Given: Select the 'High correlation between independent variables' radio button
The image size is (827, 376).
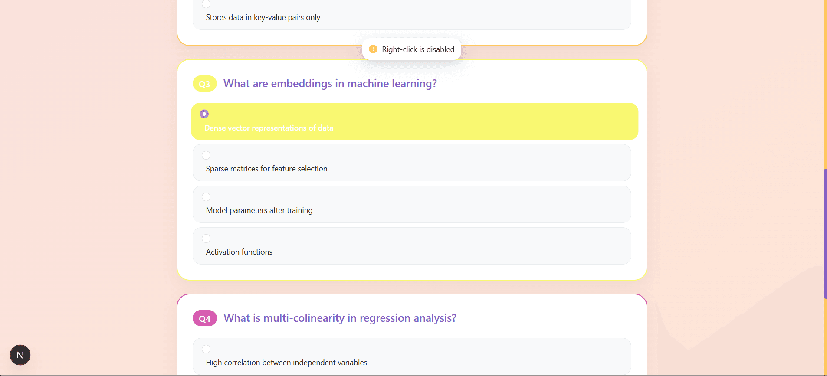Looking at the screenshot, I should point(206,349).
